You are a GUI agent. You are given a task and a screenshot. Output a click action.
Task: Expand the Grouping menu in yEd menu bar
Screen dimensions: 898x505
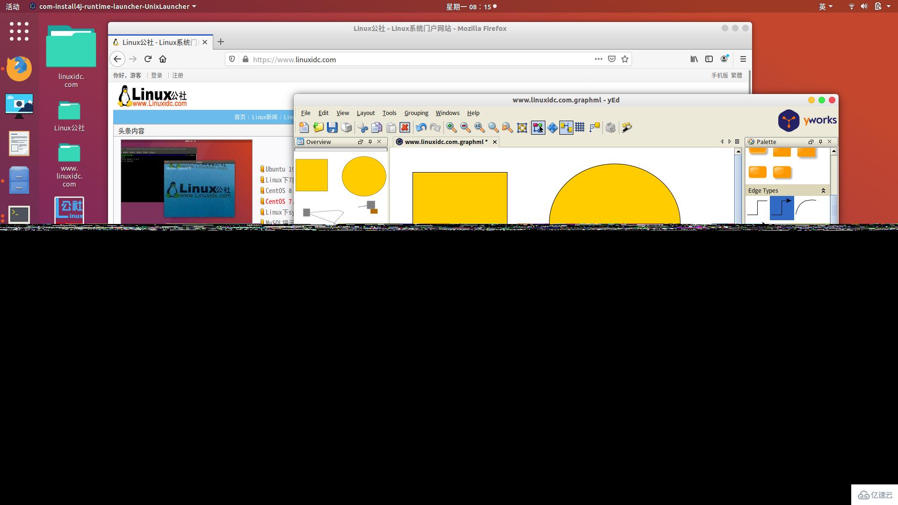point(416,113)
